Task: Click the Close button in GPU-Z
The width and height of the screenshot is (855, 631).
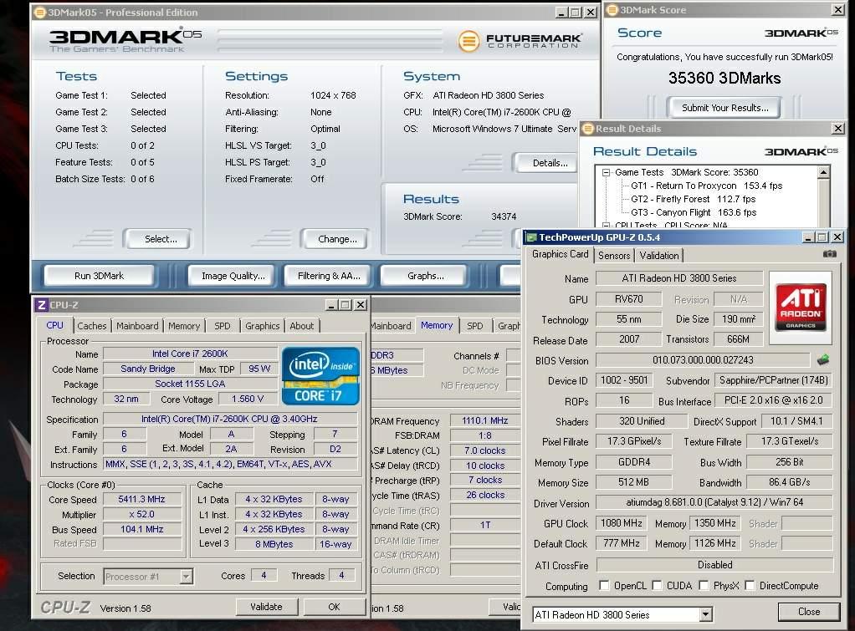Action: coord(809,612)
